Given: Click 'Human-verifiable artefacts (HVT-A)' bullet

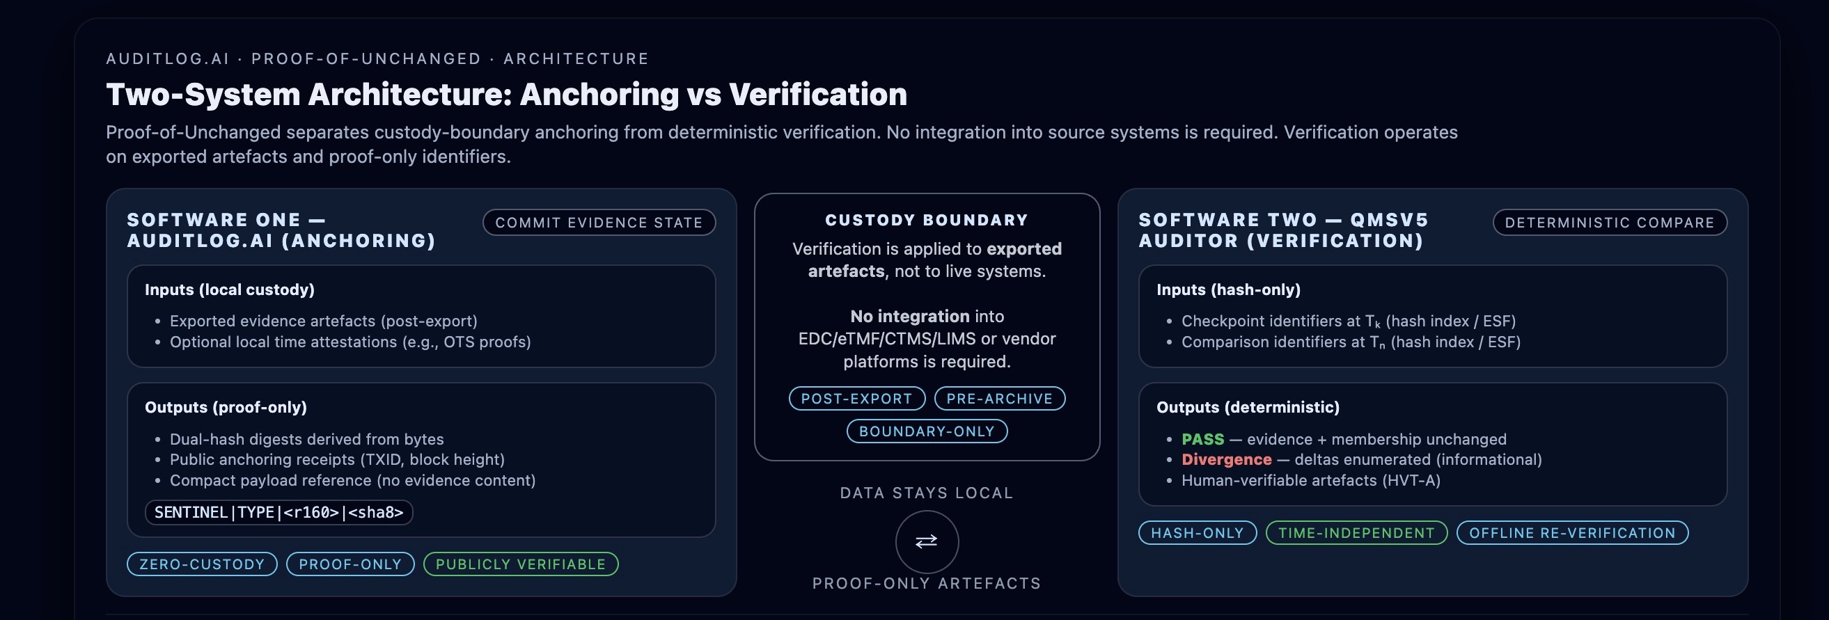Looking at the screenshot, I should pos(1311,480).
